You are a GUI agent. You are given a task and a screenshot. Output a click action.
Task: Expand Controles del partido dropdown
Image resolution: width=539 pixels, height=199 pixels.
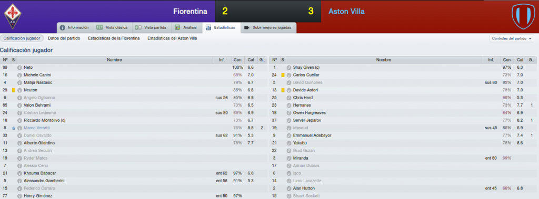(512, 38)
